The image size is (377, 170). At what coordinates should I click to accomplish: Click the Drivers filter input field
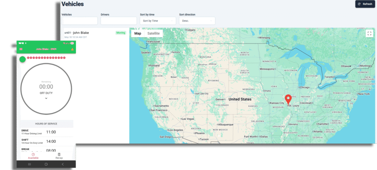pos(119,21)
